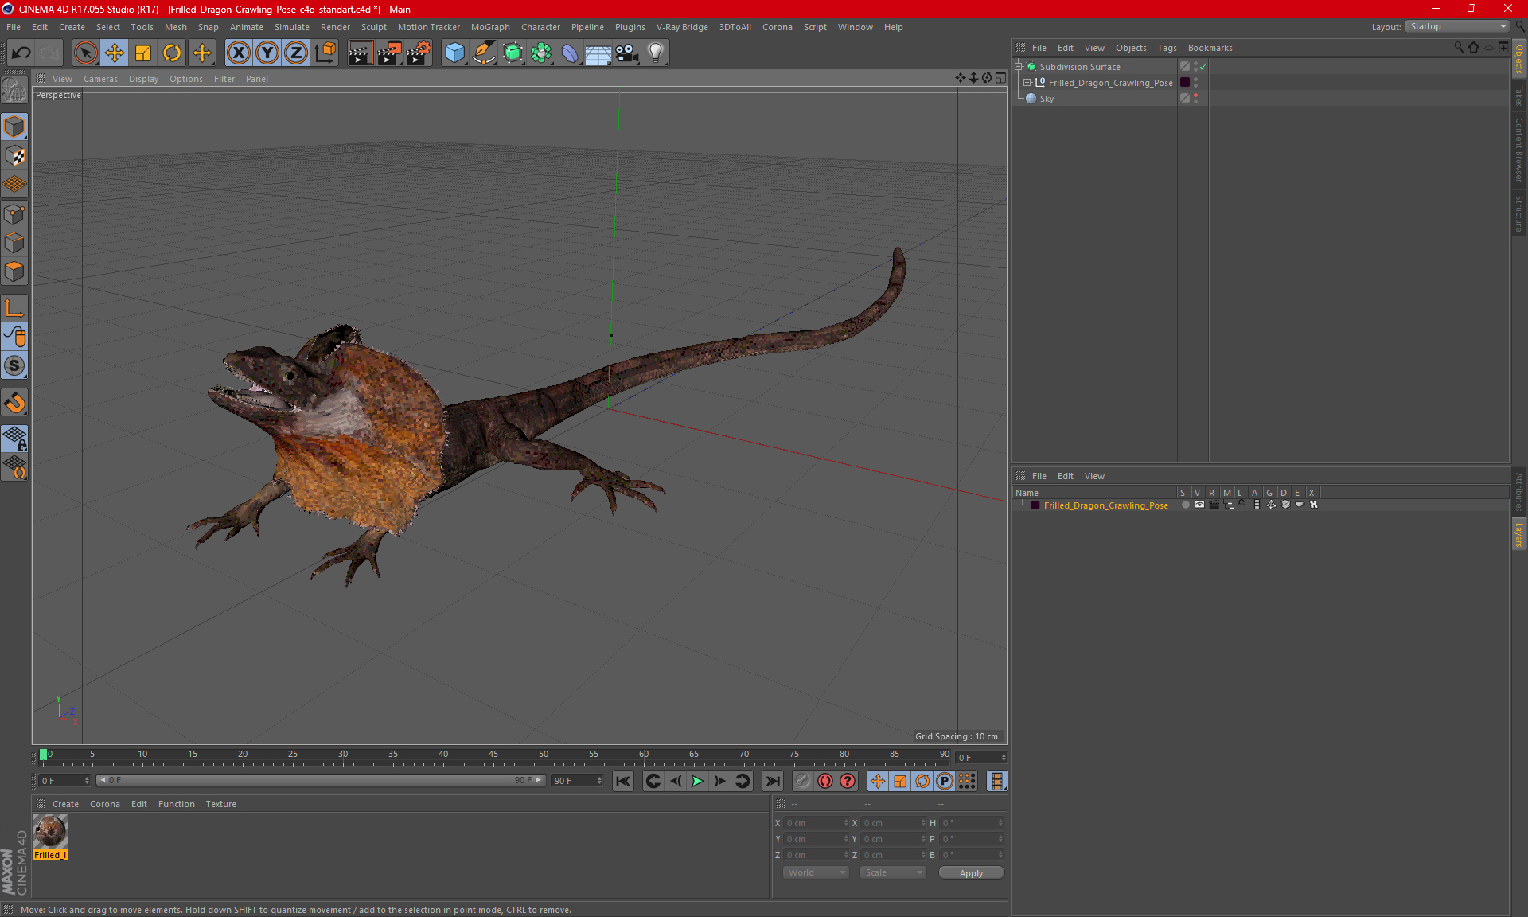Open the V-Ray Bridge menu
Screen dimensions: 1528x917
click(682, 27)
